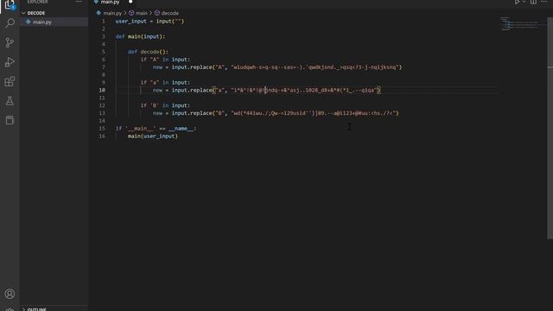Open the Run and Debug view
553x311 pixels.
(x=10, y=62)
